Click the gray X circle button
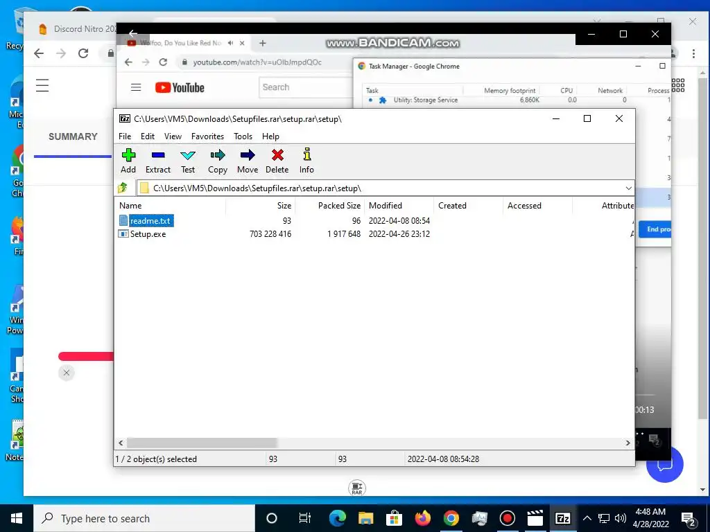This screenshot has height=532, width=710. pos(67,373)
